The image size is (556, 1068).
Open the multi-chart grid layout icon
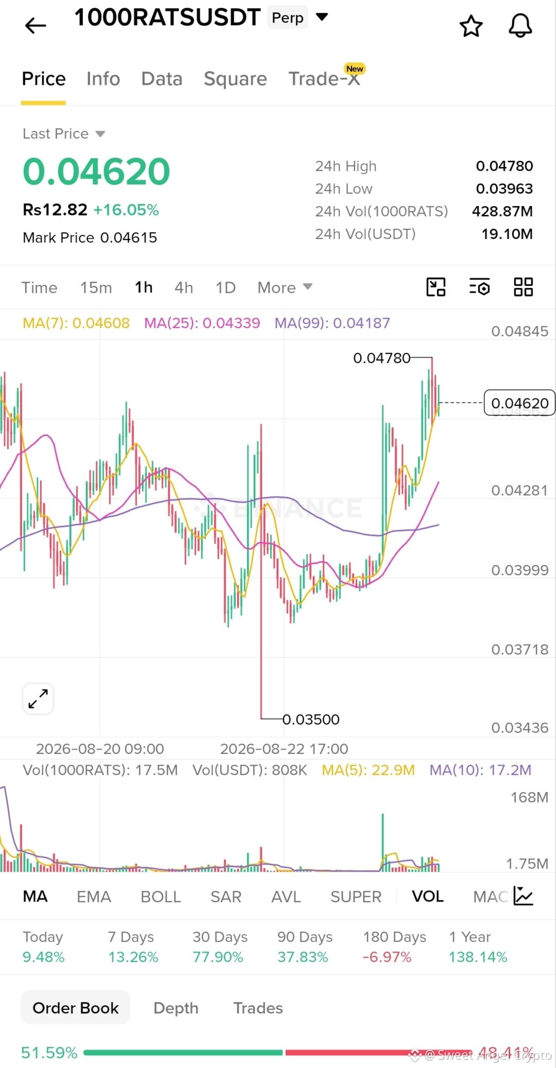coord(524,287)
